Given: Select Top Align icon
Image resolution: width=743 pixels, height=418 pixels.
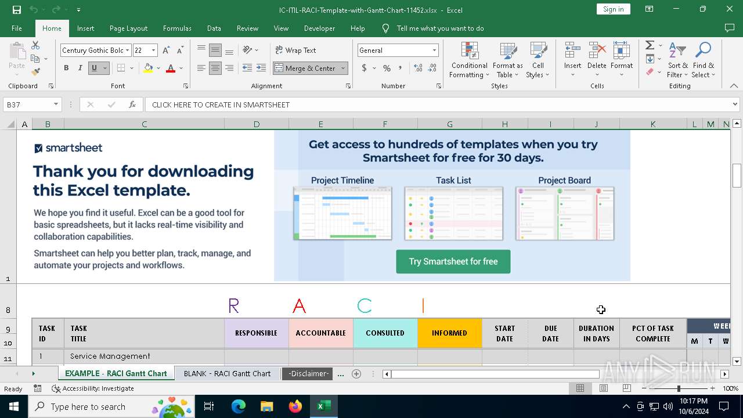Looking at the screenshot, I should click(201, 51).
